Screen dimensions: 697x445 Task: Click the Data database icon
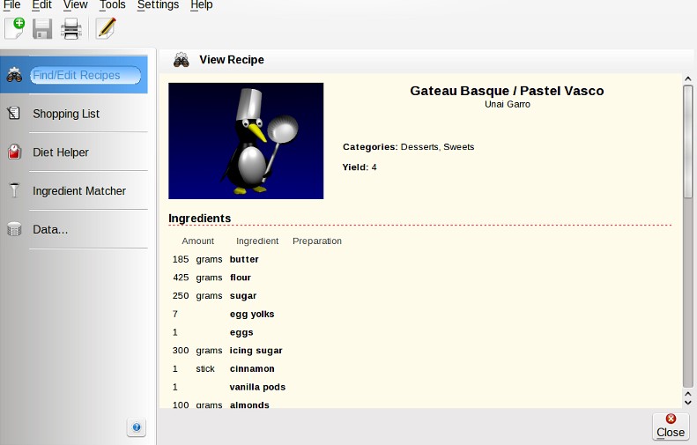pos(14,229)
